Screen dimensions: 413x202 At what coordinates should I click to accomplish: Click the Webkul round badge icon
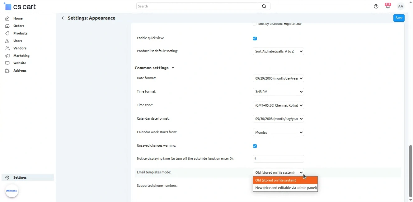point(12,191)
